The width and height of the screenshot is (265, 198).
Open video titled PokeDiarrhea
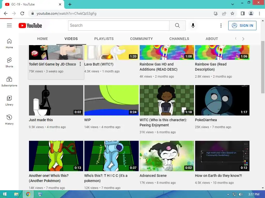click(x=206, y=120)
